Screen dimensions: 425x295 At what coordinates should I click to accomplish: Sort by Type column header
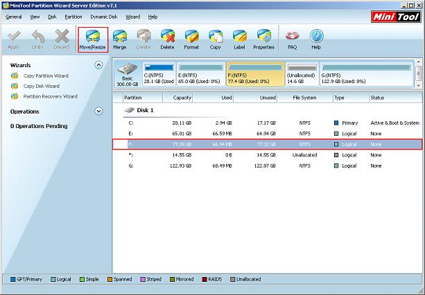(x=351, y=98)
